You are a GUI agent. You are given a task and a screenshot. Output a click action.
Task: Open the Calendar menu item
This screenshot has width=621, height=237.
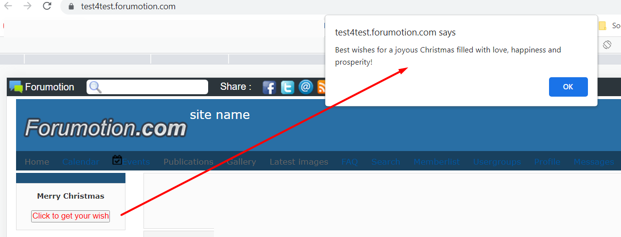[x=81, y=162]
